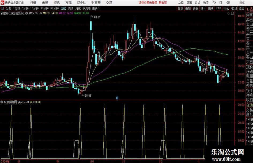Switch to 分时 chart tab

click(9, 8)
